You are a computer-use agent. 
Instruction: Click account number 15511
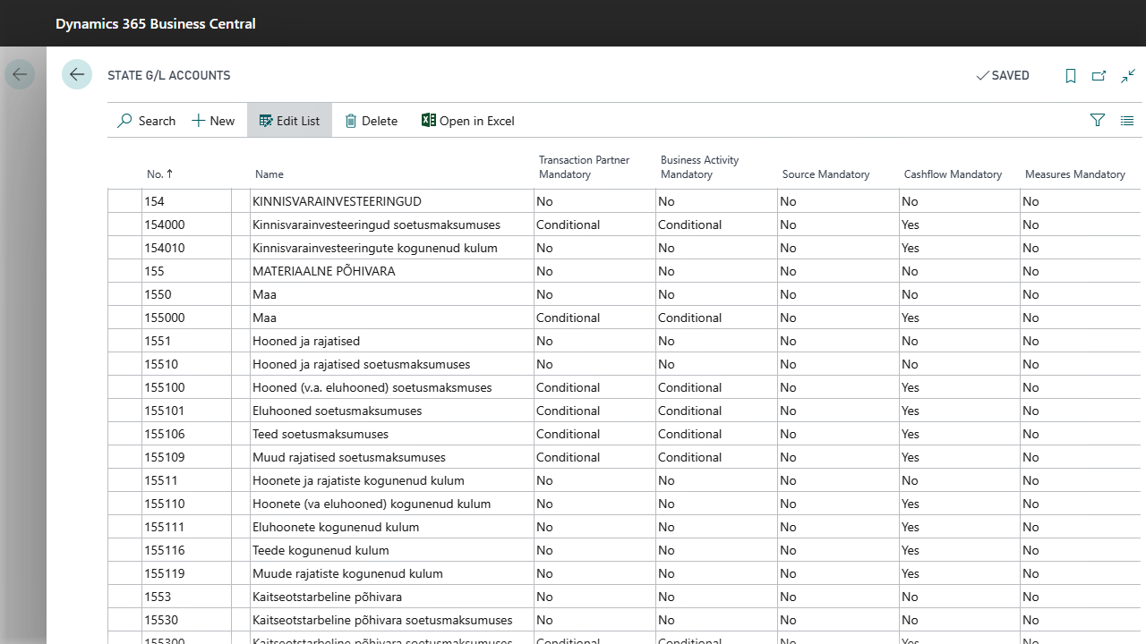pyautogui.click(x=186, y=480)
